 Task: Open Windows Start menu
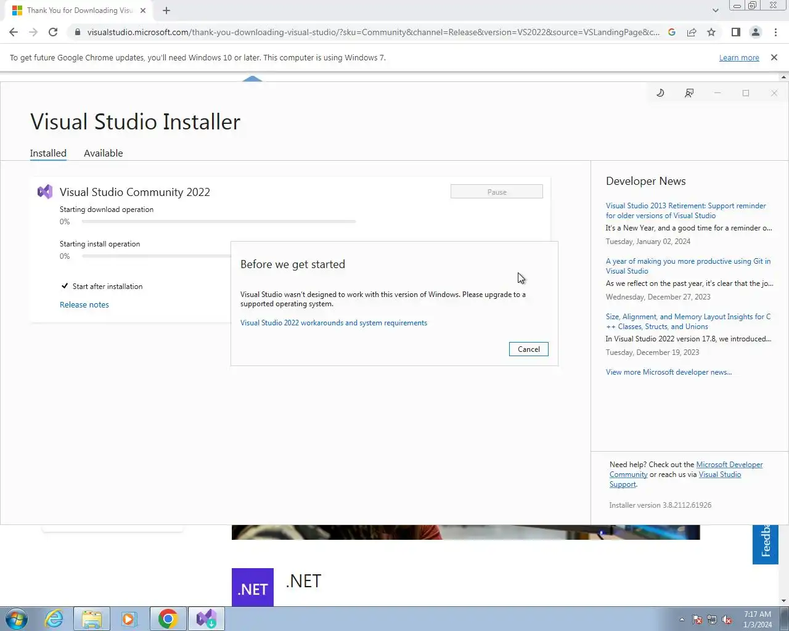click(x=17, y=619)
